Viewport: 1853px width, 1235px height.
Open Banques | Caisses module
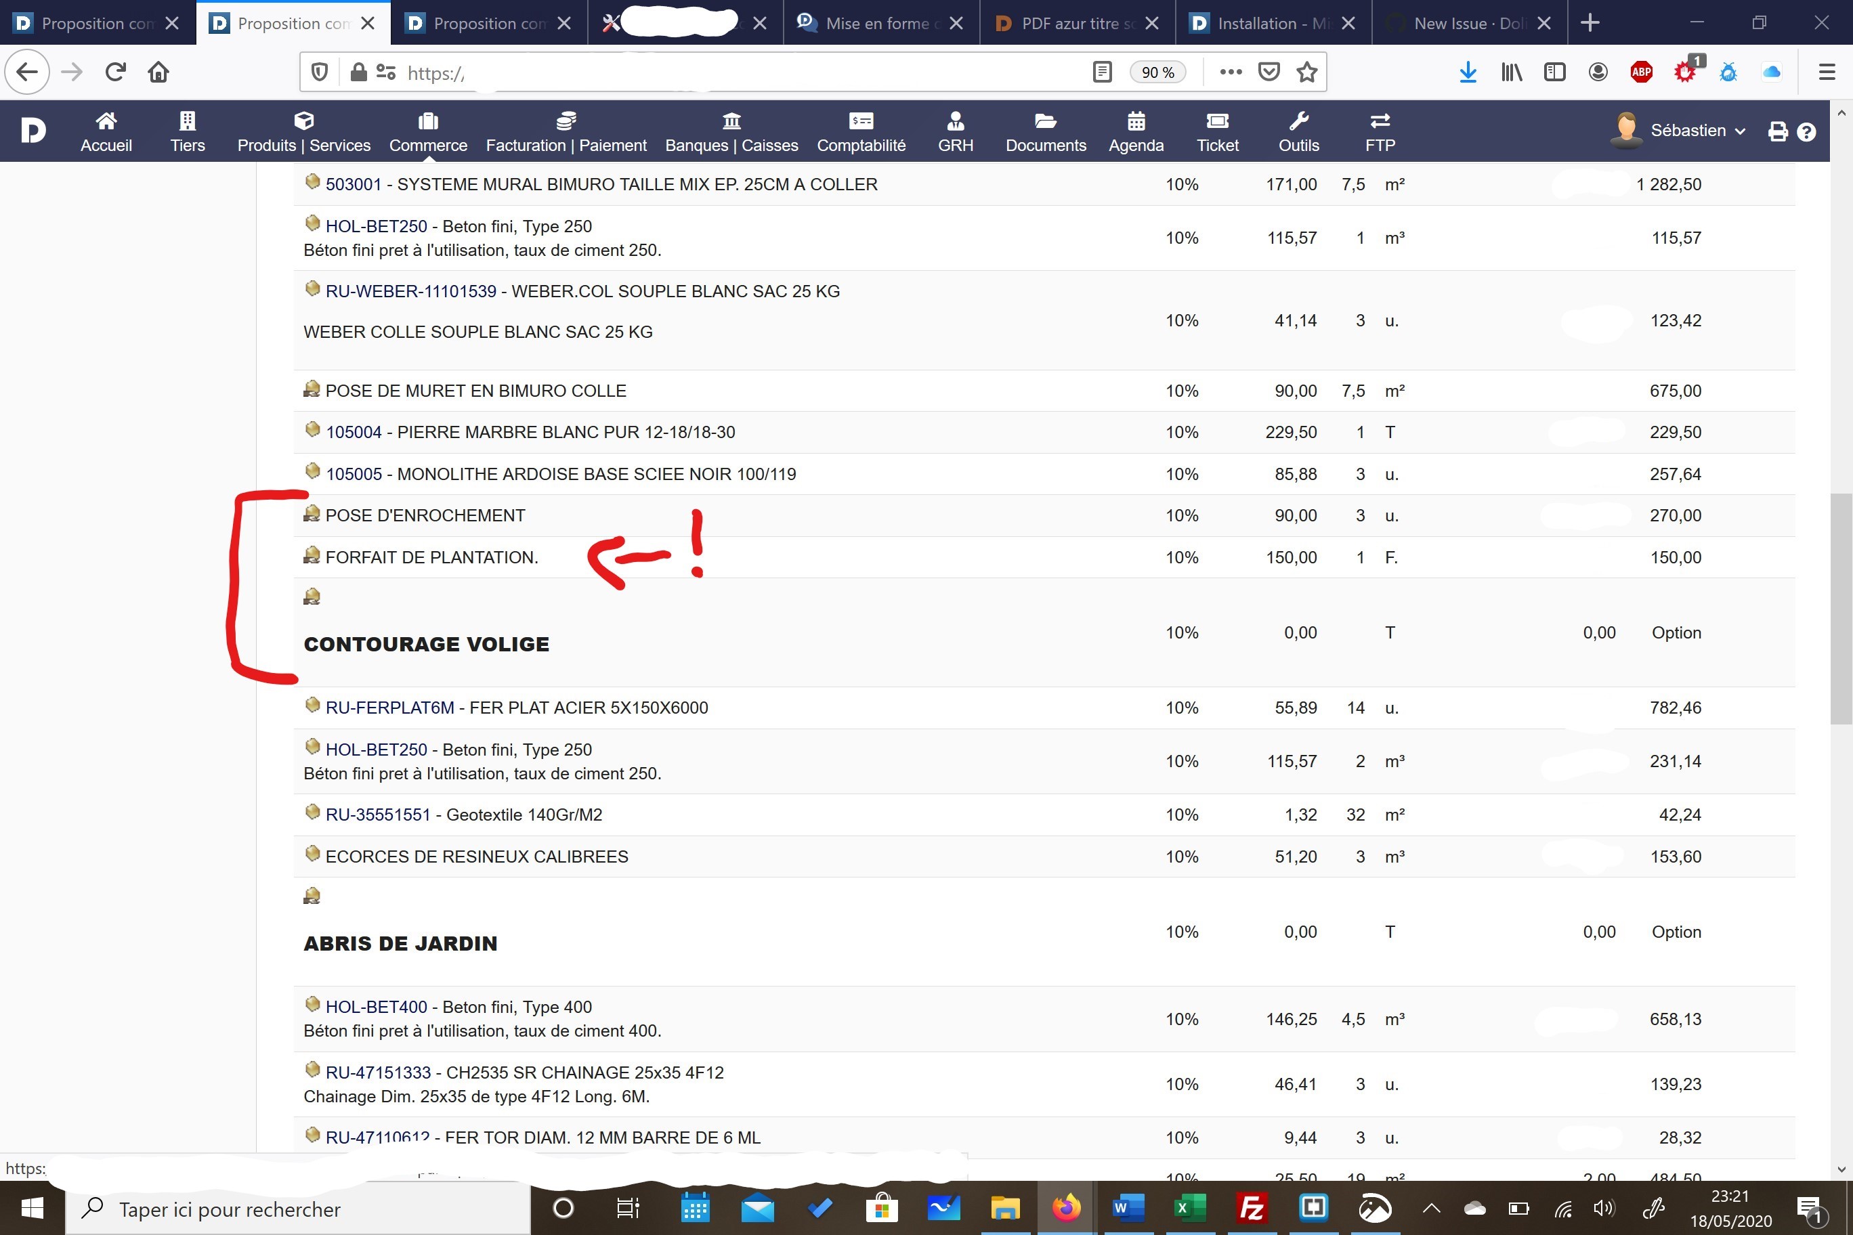(731, 131)
